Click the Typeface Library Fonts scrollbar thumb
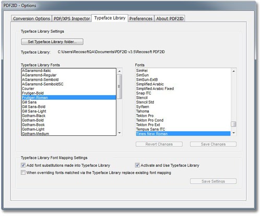Screen dimensions: 261x216 pyautogui.click(x=120, y=86)
